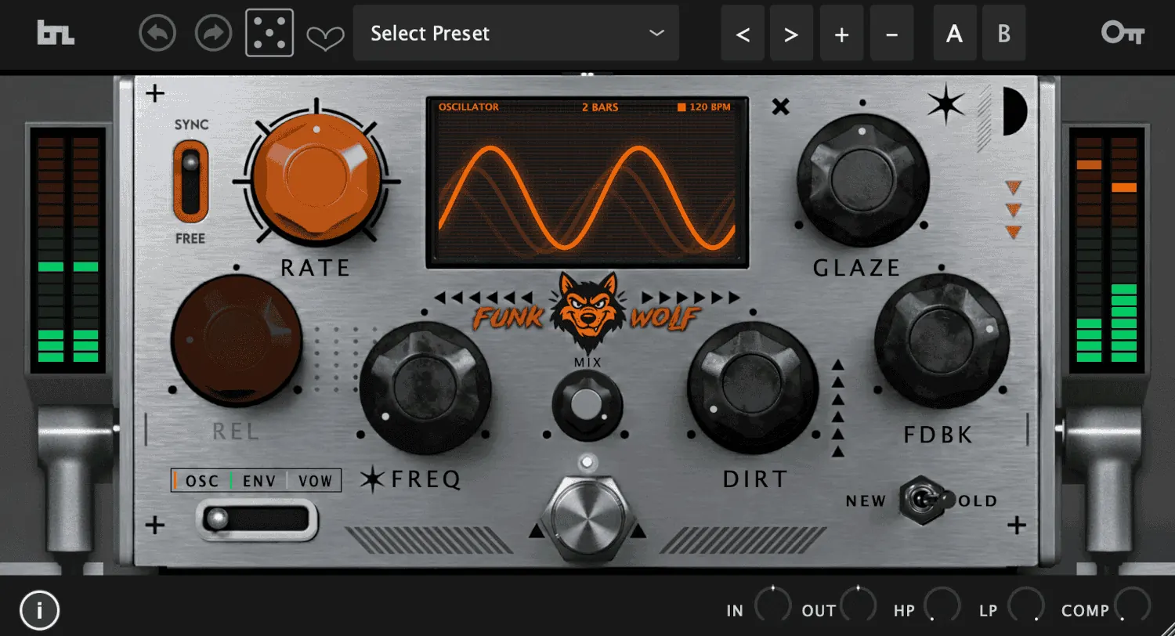Toggle the slider switch below the OSC selector
The image size is (1175, 636).
coord(257,517)
